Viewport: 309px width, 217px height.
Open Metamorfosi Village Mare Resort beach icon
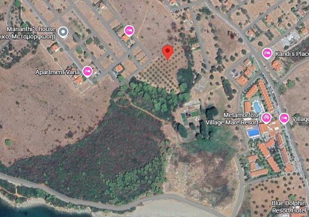[x=266, y=118]
